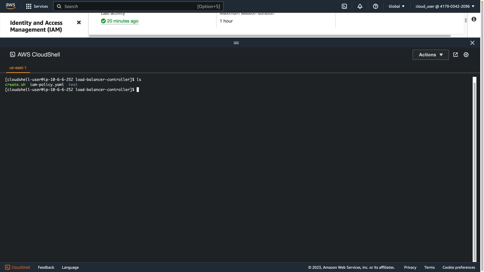The width and height of the screenshot is (484, 272).
Task: Open the Feedback link
Action: (46, 267)
